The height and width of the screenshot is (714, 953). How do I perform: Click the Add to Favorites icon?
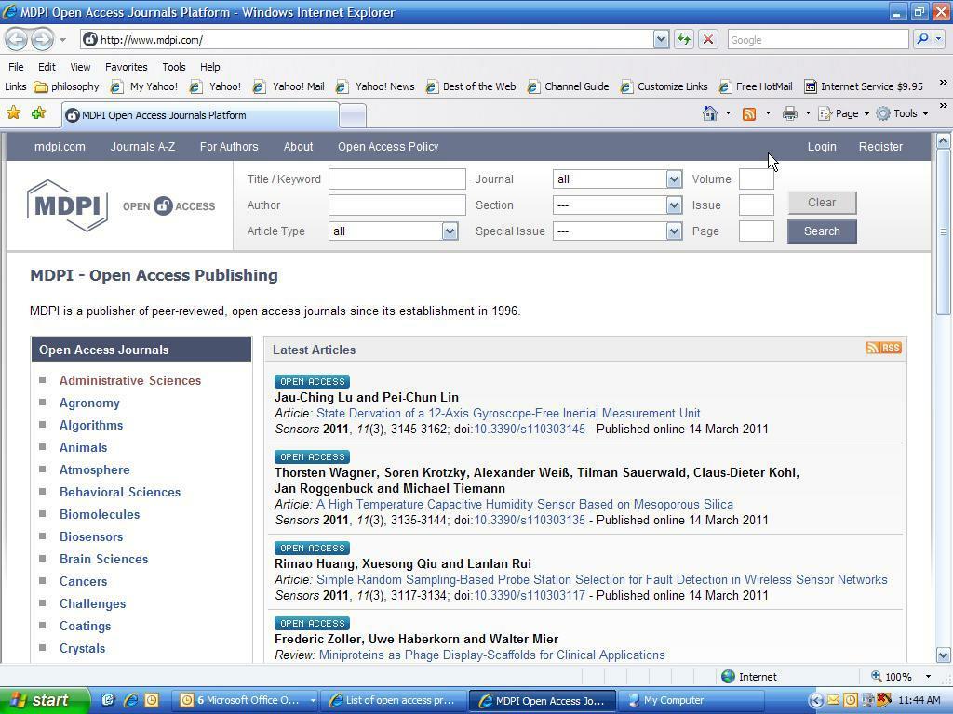point(38,112)
